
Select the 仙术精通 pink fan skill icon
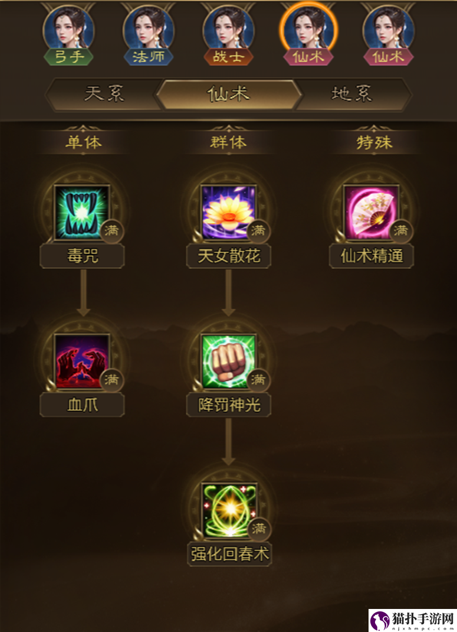[x=371, y=212]
